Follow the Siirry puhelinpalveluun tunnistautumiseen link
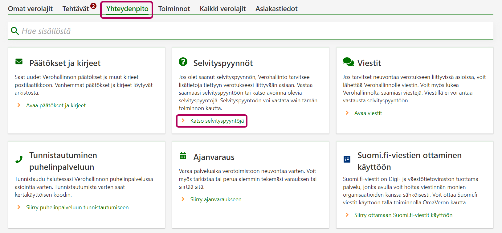 (77, 207)
